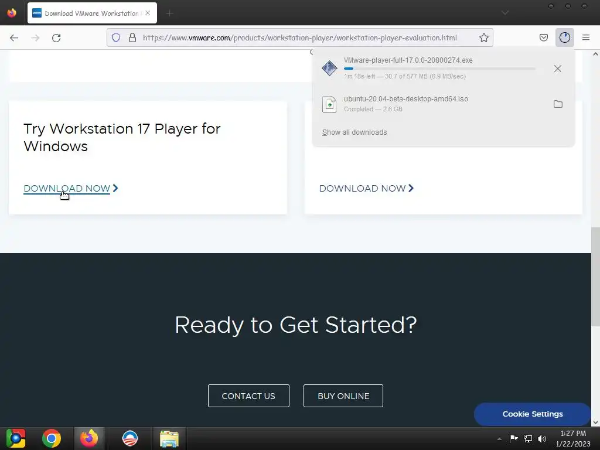Open Cookie Settings
Viewport: 600px width, 450px height.
(532, 414)
